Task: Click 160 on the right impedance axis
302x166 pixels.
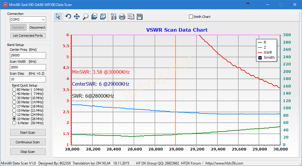Action: click(286, 86)
